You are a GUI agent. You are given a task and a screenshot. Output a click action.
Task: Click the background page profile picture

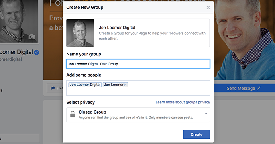point(19,21)
